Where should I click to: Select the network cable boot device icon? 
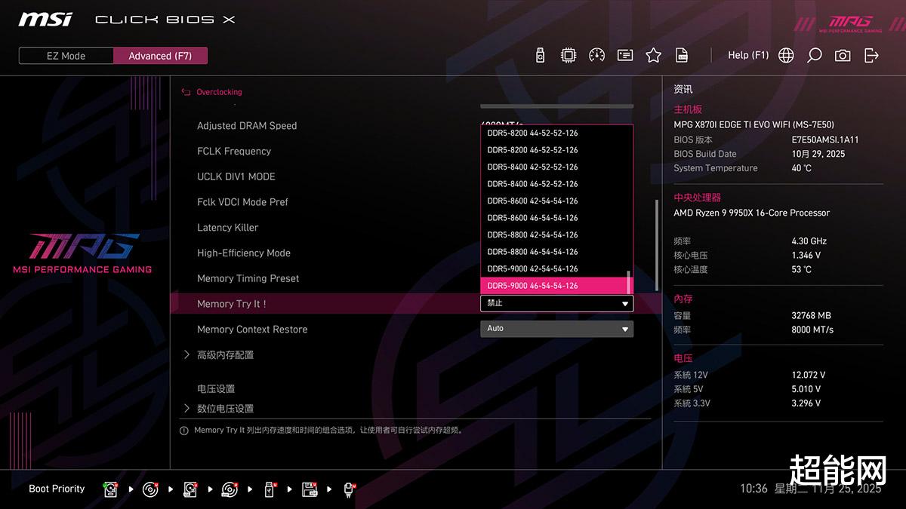350,489
